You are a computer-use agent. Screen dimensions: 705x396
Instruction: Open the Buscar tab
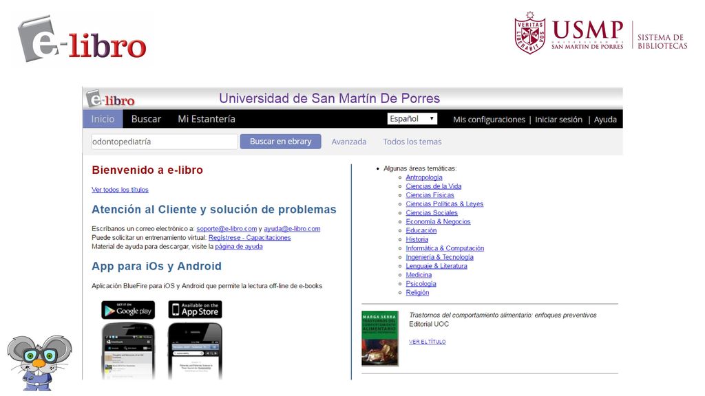pyautogui.click(x=146, y=119)
